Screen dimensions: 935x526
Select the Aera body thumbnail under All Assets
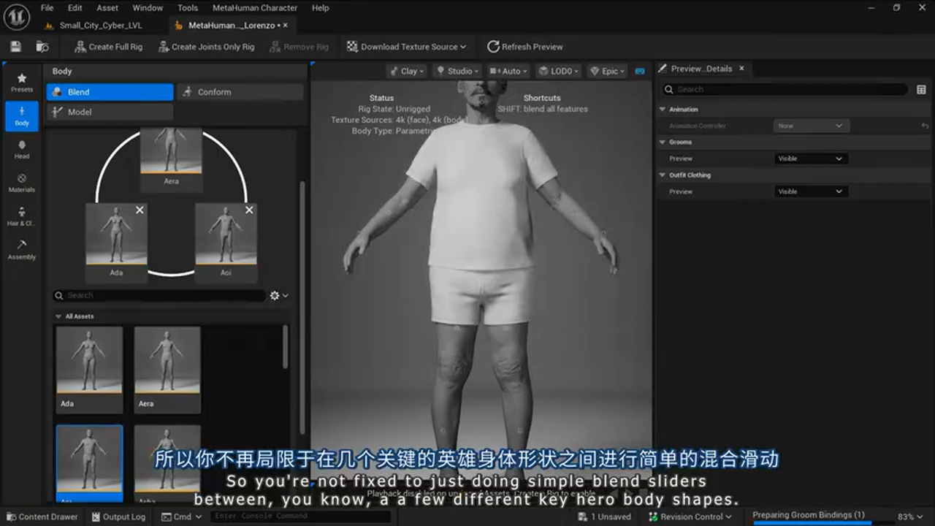[167, 367]
